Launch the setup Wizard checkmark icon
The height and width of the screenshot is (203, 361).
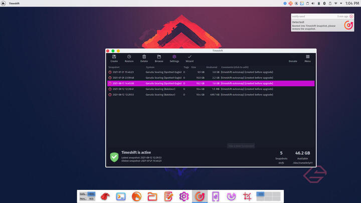[190, 59]
